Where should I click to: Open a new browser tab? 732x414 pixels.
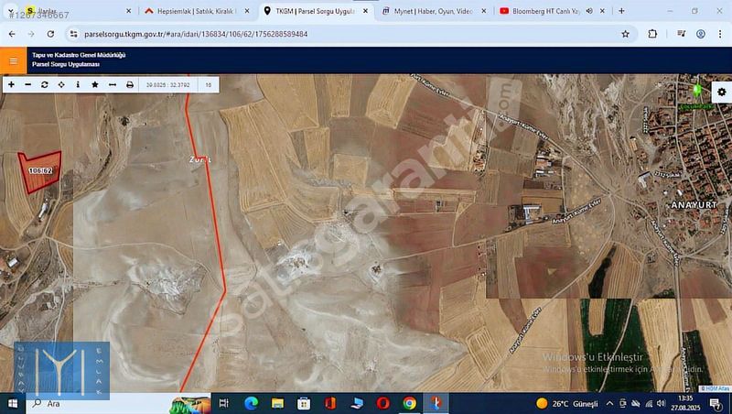(621, 11)
